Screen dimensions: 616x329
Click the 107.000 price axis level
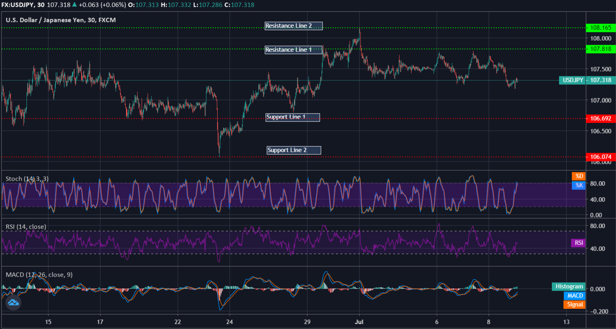coord(601,101)
